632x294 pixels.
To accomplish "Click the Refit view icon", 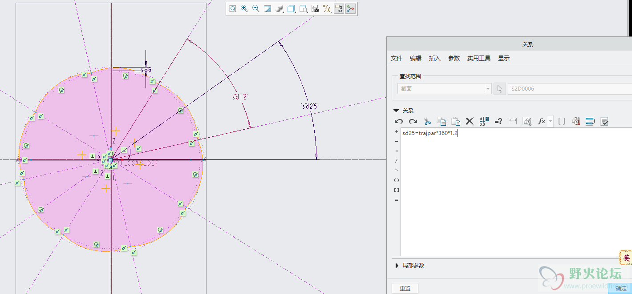I will [x=233, y=8].
